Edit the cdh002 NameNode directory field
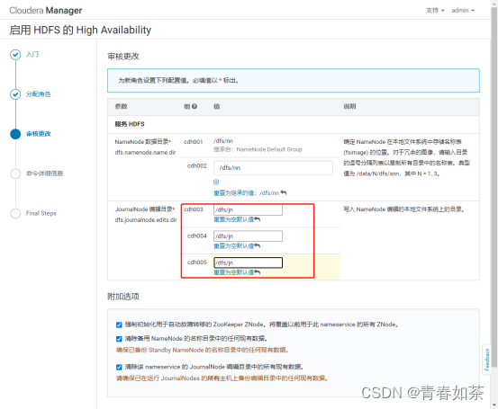498x409 pixels. pyautogui.click(x=273, y=168)
